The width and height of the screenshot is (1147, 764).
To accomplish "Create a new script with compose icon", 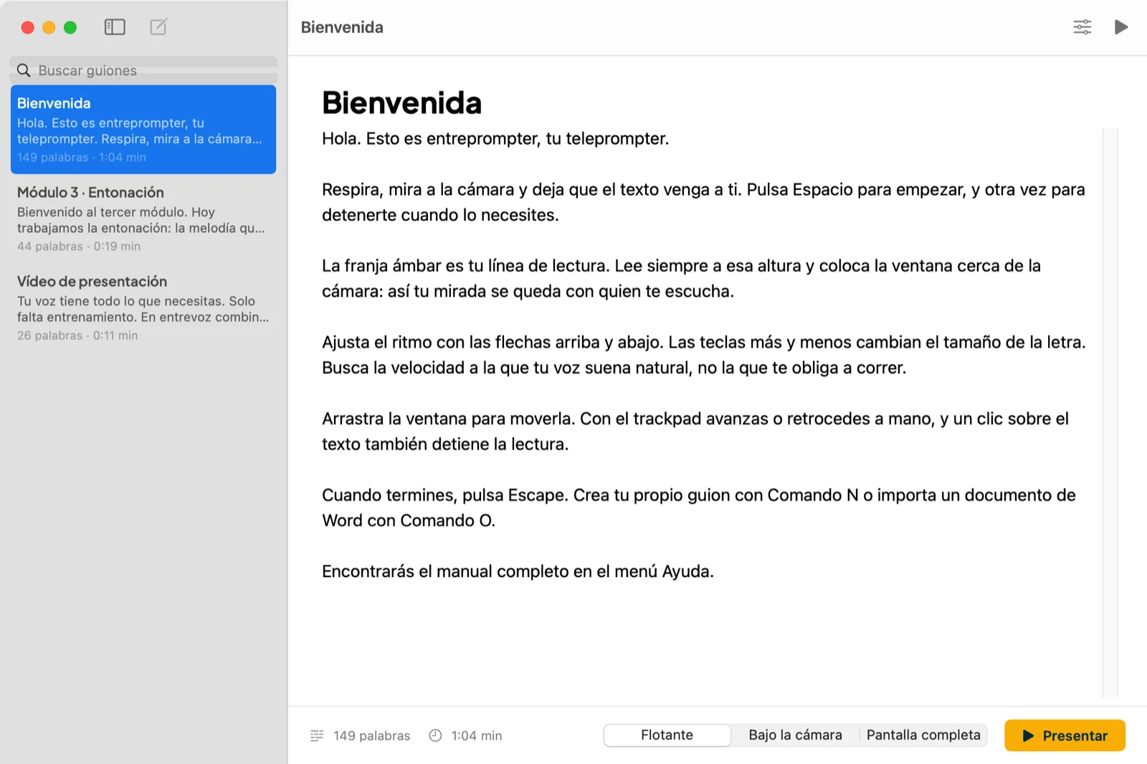I will coord(158,27).
